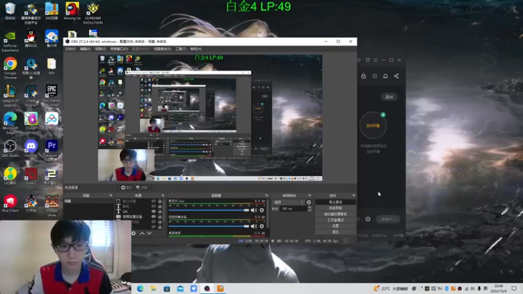
Task: Open the 文件(F) menu in OBS
Action: click(x=71, y=49)
